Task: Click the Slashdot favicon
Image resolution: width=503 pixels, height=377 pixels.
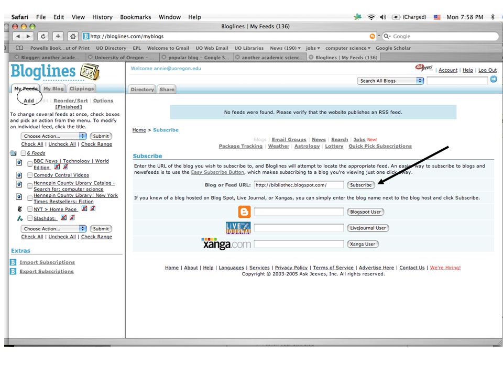Action: (20, 218)
